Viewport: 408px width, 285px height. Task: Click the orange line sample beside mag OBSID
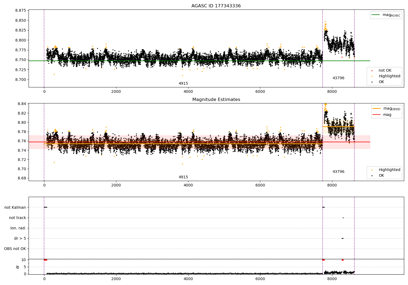point(376,109)
